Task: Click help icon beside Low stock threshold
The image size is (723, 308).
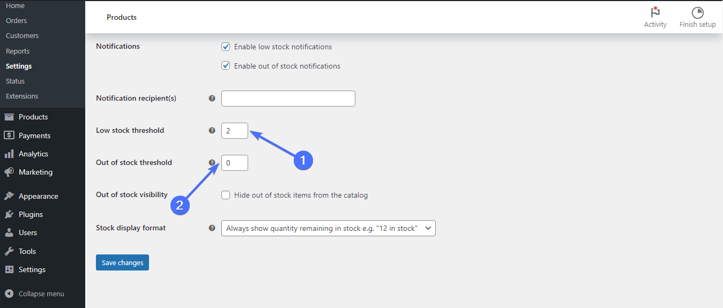Action: click(x=212, y=130)
